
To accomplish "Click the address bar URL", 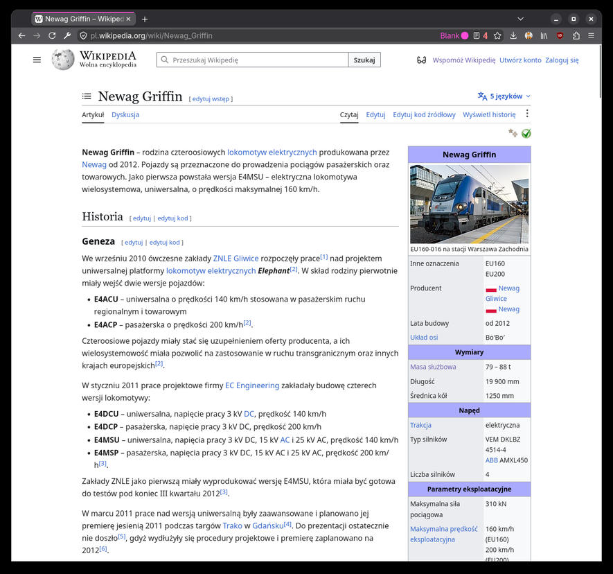I will tap(152, 35).
